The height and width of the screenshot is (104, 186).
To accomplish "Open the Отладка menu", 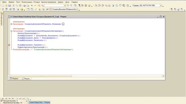I will point(37,2).
